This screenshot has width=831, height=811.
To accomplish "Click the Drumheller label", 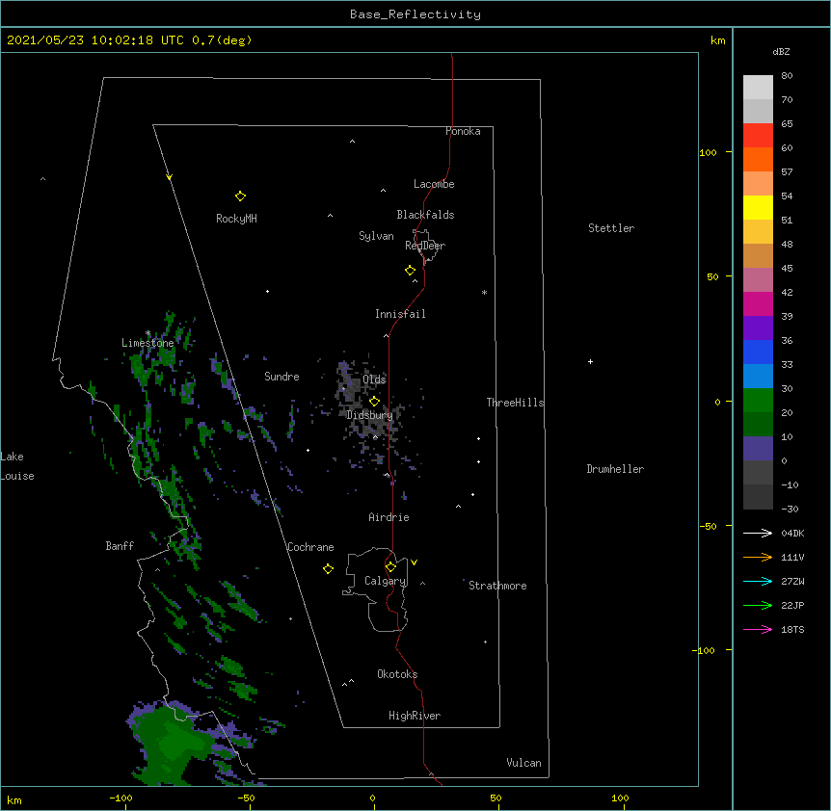I will 615,469.
